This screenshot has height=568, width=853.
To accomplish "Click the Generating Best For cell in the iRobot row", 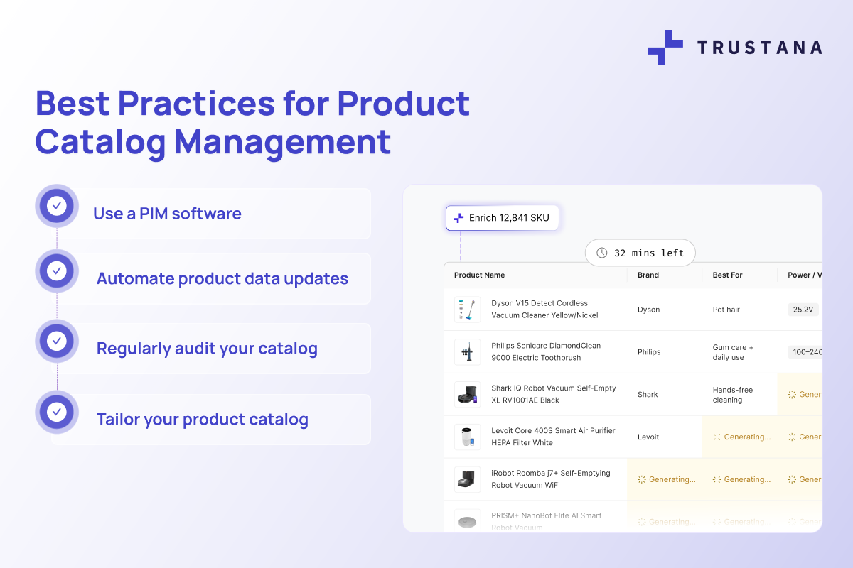I will tap(740, 479).
